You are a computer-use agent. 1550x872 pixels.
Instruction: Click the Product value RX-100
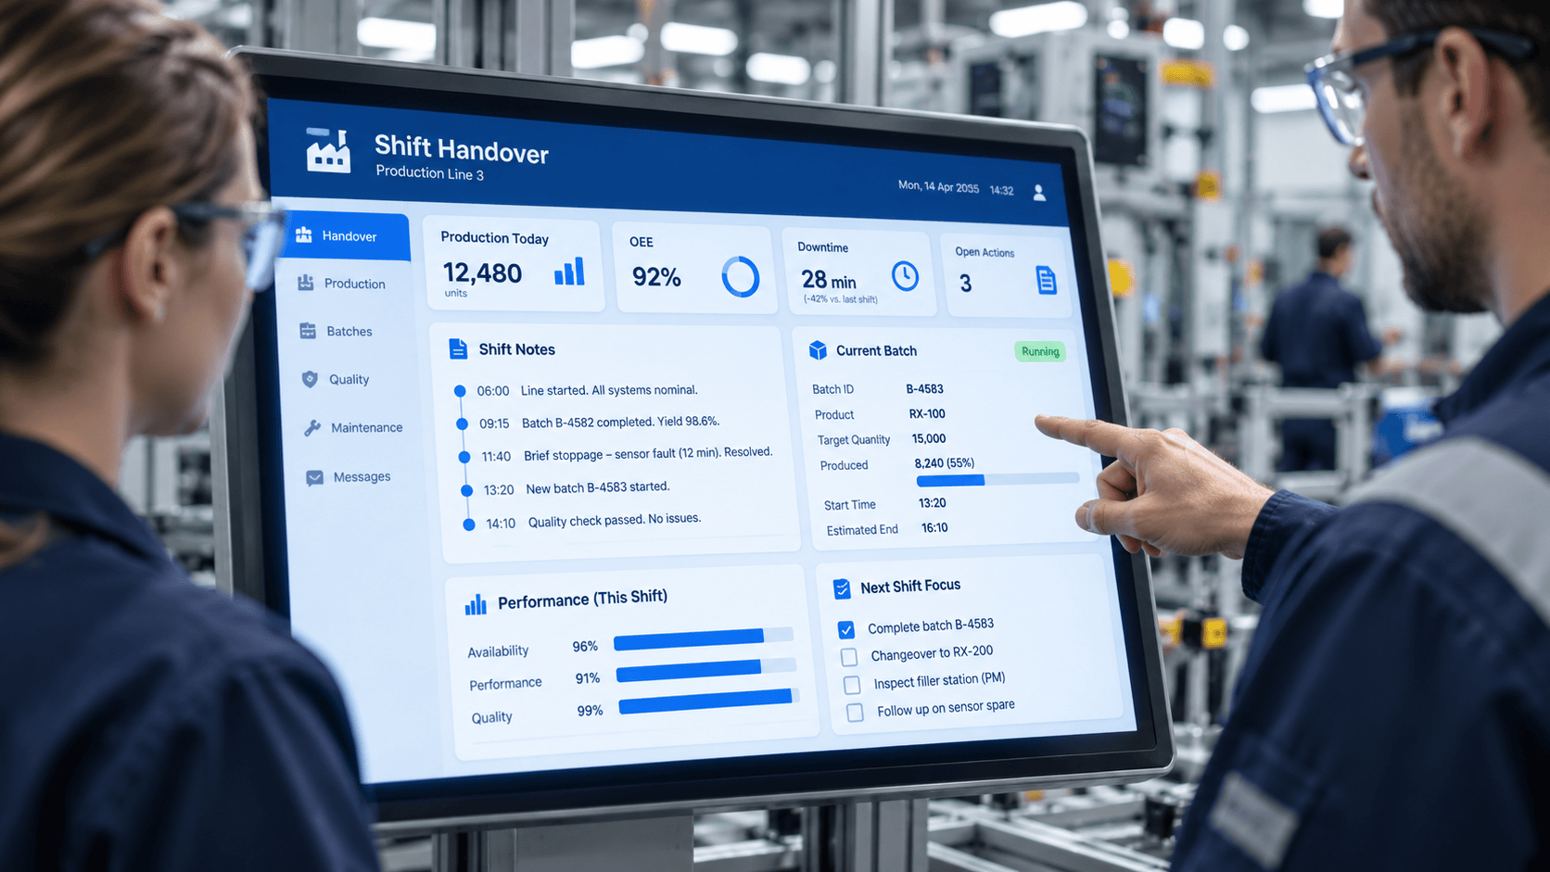(927, 414)
